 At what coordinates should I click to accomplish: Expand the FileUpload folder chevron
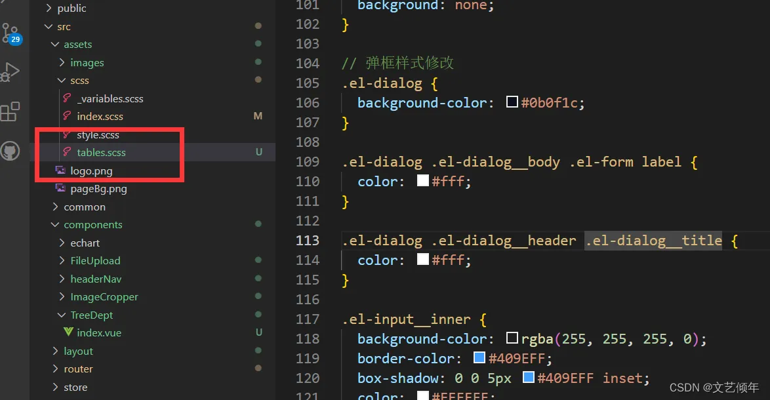[x=62, y=260]
